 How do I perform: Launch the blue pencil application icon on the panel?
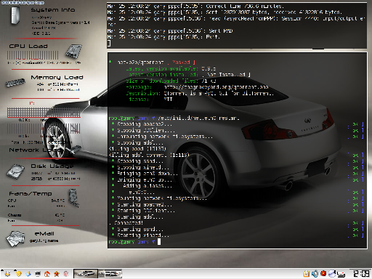(28, 274)
